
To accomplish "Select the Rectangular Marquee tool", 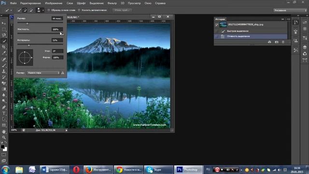I will coord(4,29).
